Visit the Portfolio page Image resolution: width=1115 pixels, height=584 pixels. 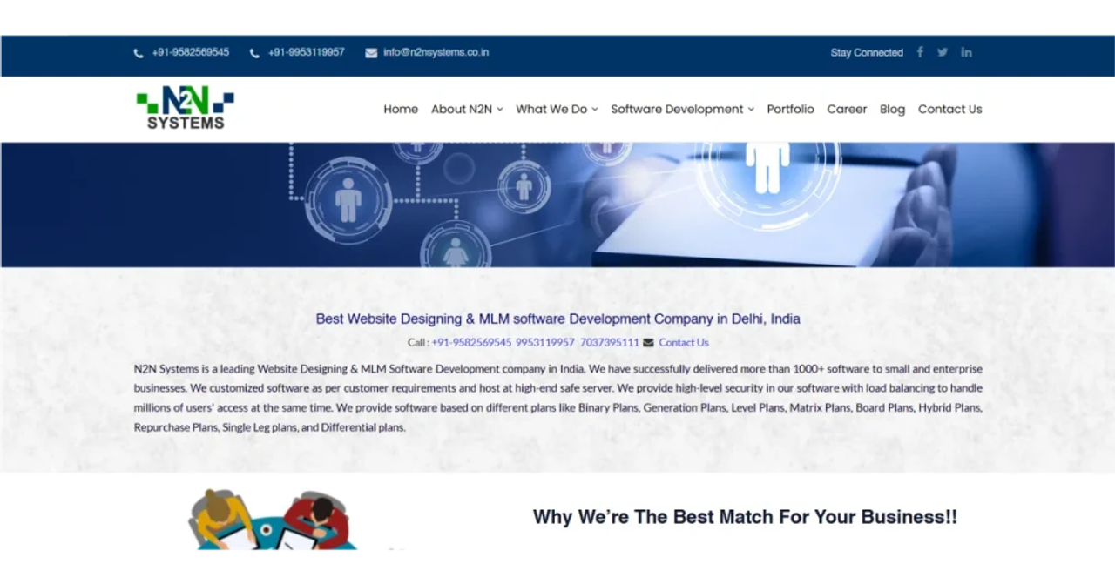point(790,109)
